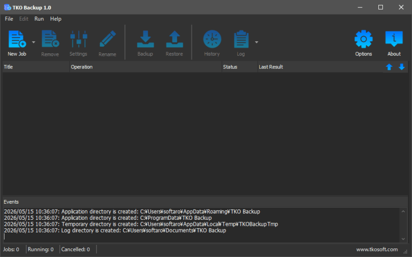
Task: Click the TKO Backup title bar app icon
Action: tap(8, 8)
